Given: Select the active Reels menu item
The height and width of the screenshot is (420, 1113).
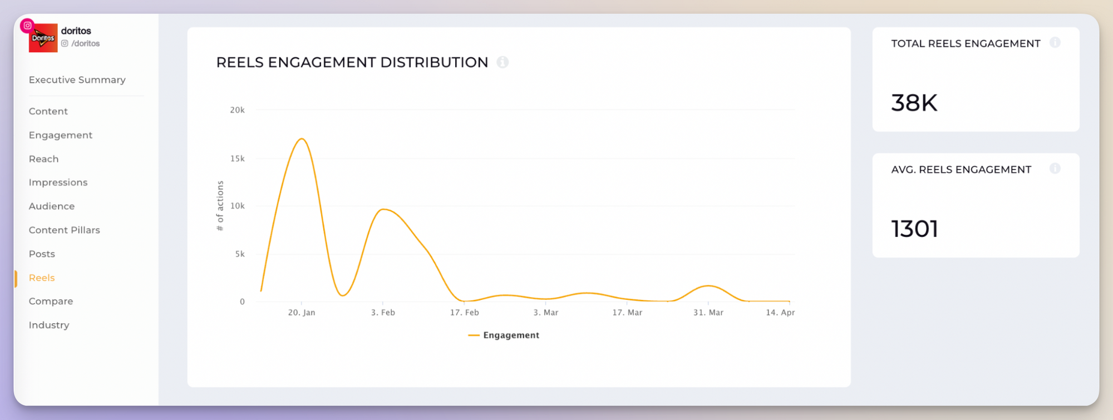Looking at the screenshot, I should click(x=42, y=278).
